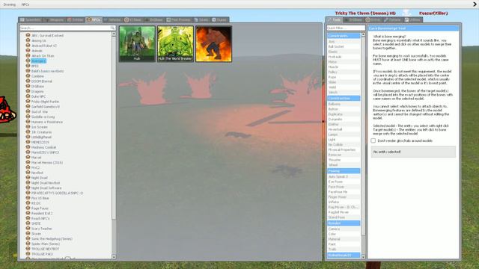479x269 pixels.
Task: Click the up arrow of tool list scrollbar
Action: [x=363, y=35]
